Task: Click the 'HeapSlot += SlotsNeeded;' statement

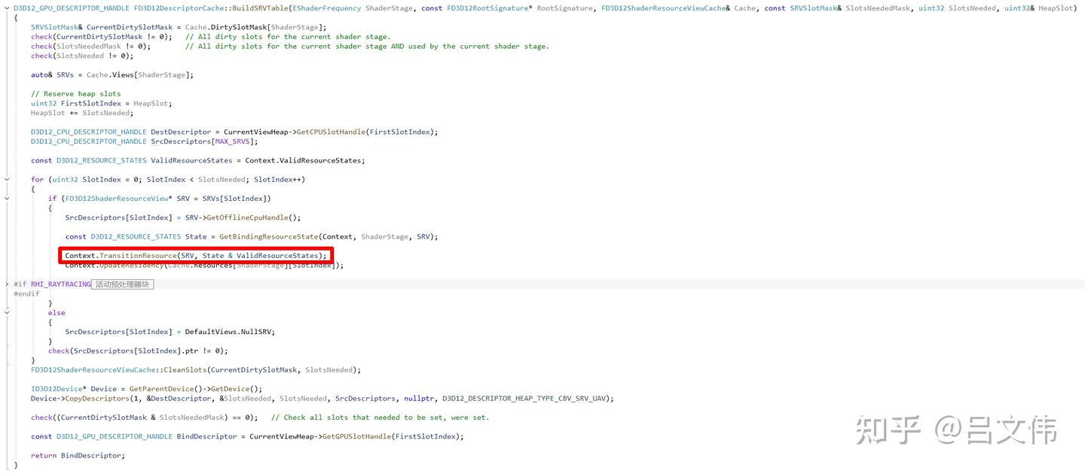Action: (82, 113)
